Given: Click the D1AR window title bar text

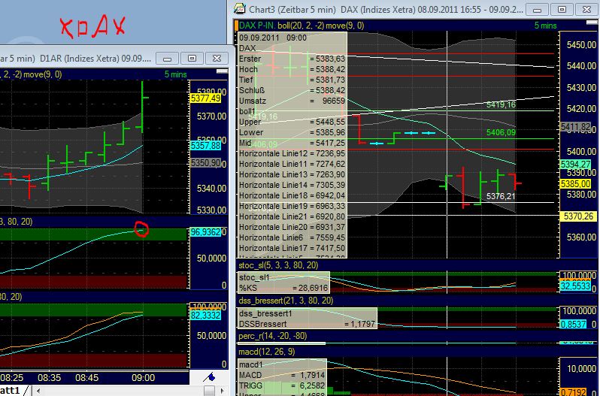Looking at the screenshot, I should click(x=76, y=59).
